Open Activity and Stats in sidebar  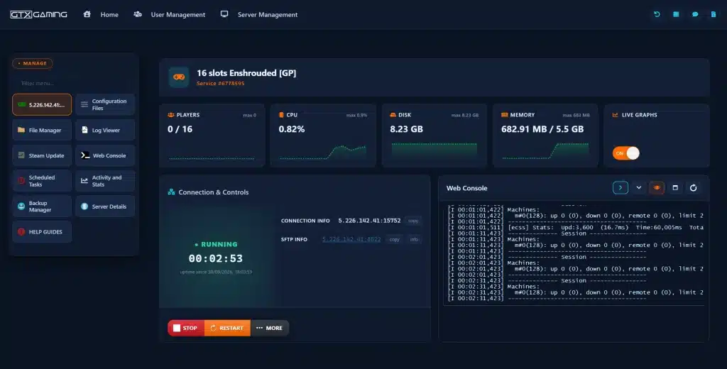pyautogui.click(x=105, y=181)
